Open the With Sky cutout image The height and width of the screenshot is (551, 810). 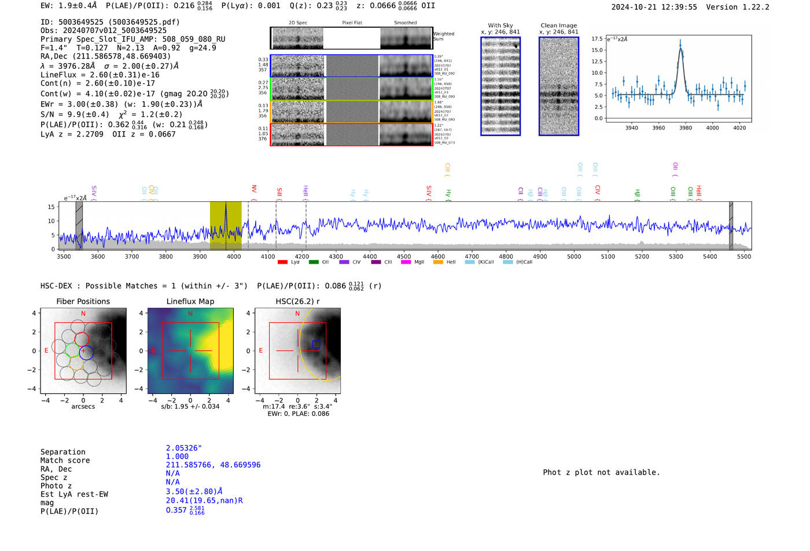(x=500, y=87)
